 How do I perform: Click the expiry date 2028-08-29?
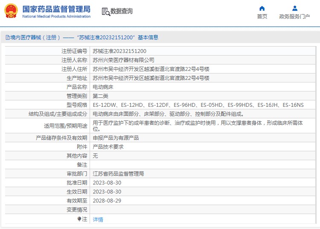(x=107, y=201)
